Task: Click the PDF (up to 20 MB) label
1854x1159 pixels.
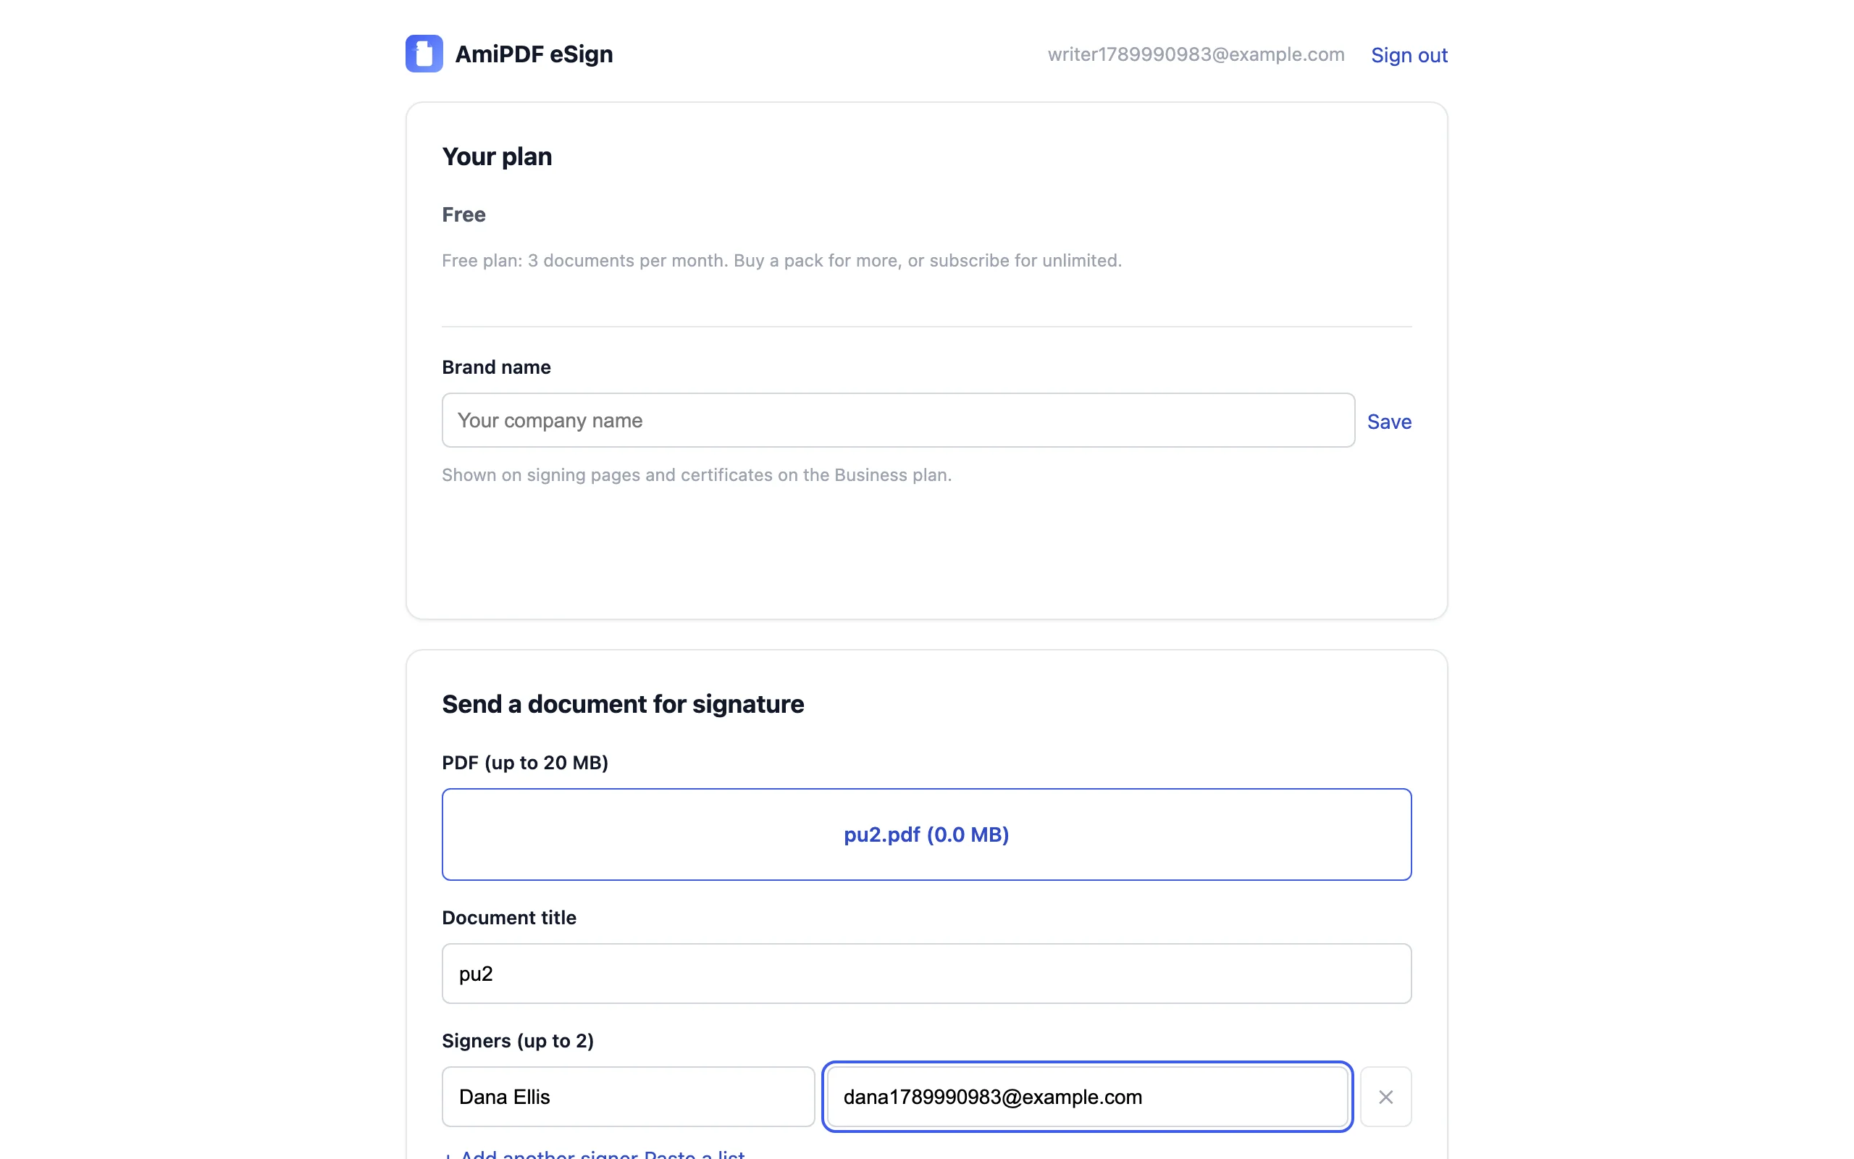Action: pos(525,763)
